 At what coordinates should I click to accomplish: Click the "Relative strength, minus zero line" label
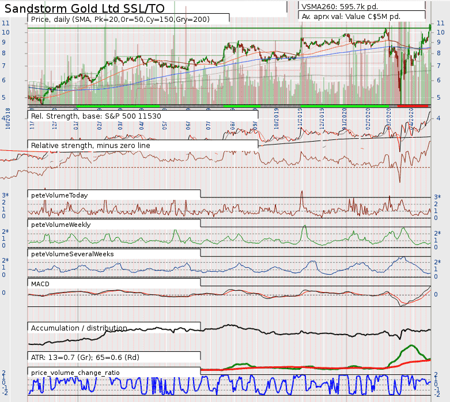90,145
